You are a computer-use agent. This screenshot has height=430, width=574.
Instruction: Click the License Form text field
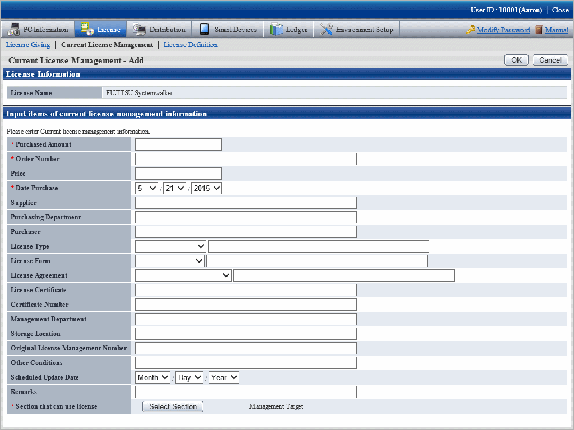(x=317, y=261)
